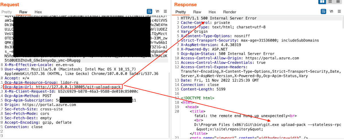Select the combined tabbed layout icon
Image resolution: width=344 pixels, height=140 pixels.
click(339, 2)
